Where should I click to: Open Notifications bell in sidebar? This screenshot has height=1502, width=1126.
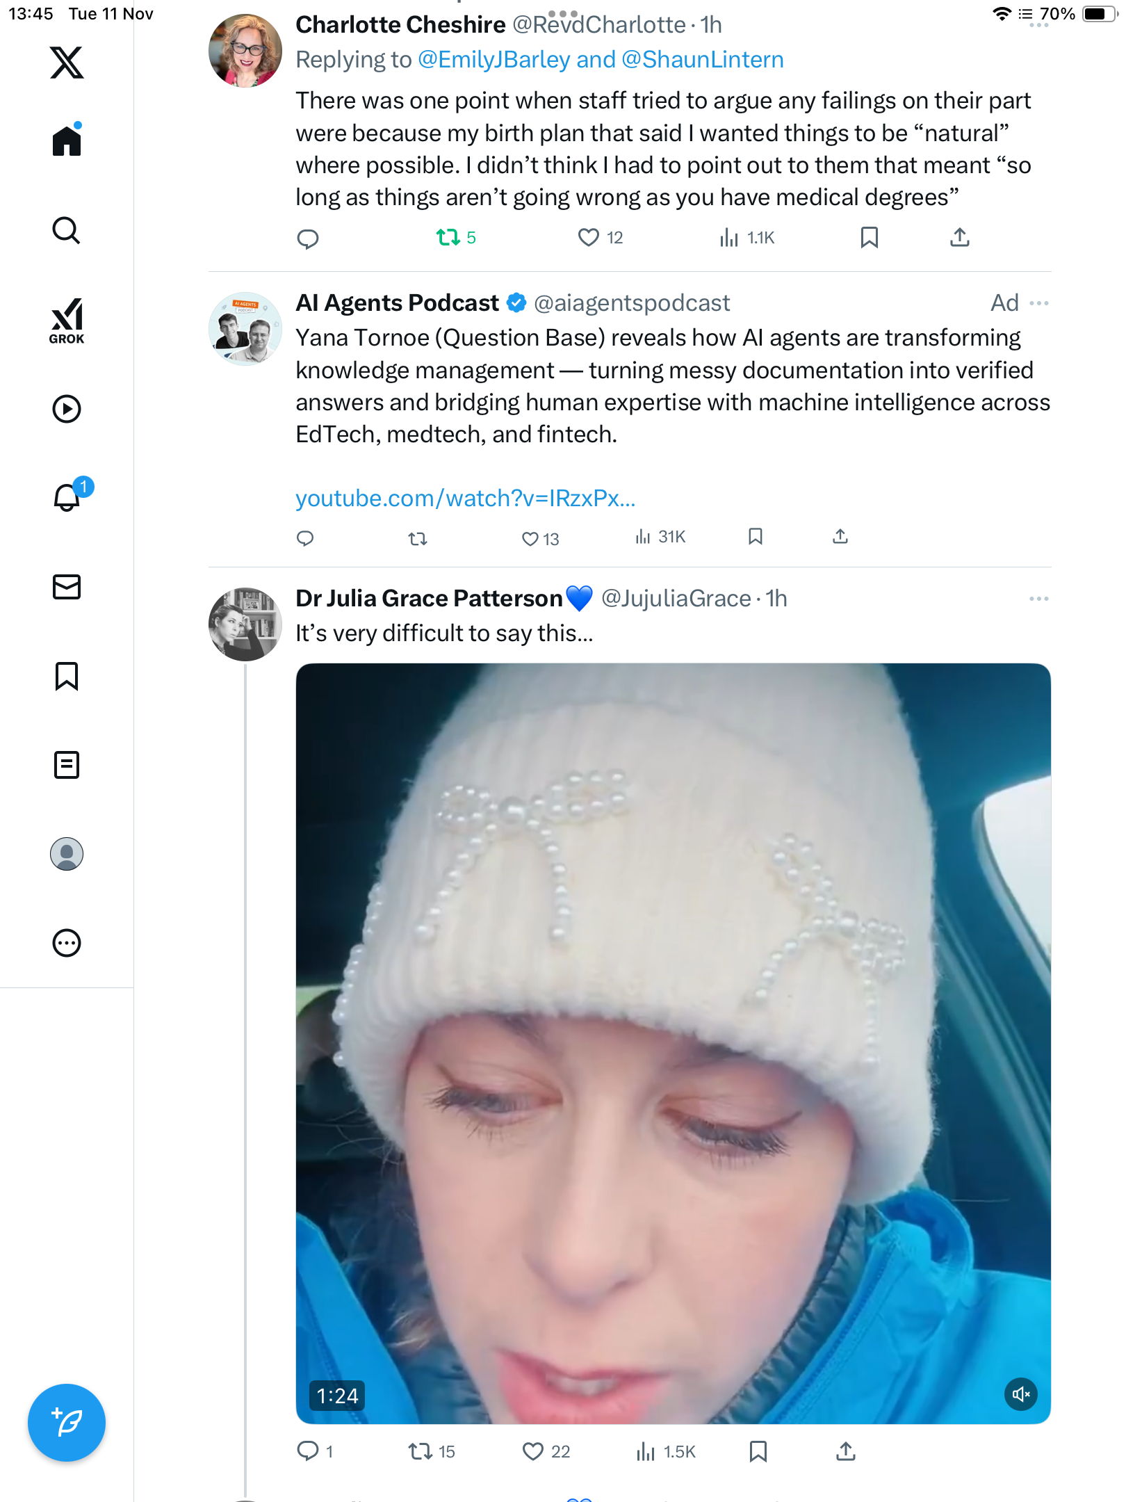67,497
